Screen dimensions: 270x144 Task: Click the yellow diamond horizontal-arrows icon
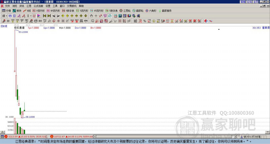[x=72, y=16]
